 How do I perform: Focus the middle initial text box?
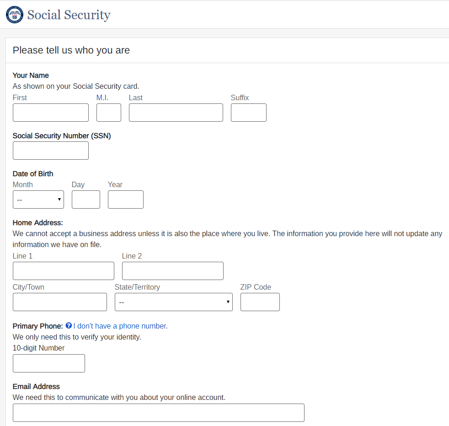point(109,113)
